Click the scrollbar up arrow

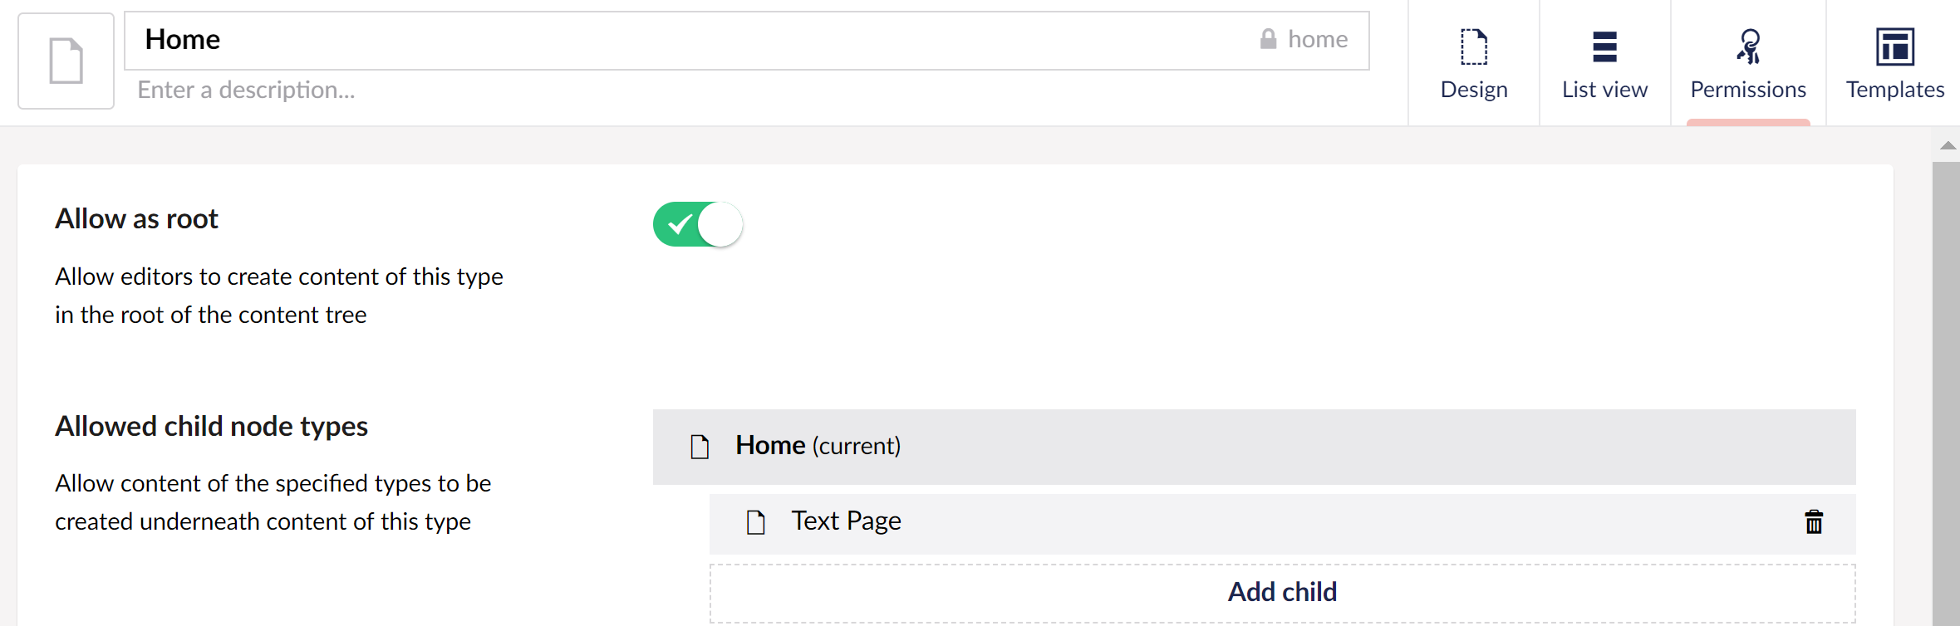pyautogui.click(x=1948, y=145)
